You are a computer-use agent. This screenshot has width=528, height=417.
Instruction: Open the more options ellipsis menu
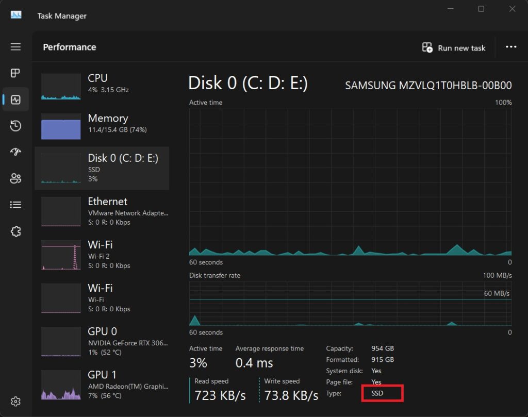(x=510, y=47)
